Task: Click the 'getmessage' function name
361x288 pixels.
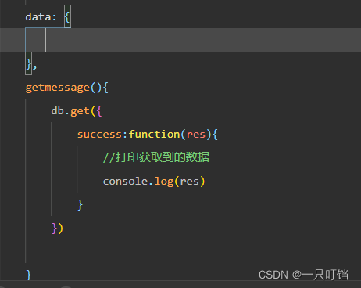Action: point(58,88)
